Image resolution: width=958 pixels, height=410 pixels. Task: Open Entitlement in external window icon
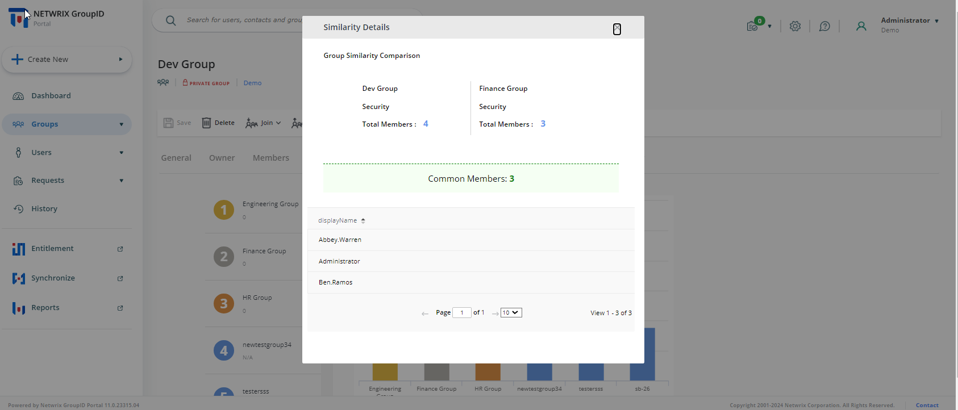pos(120,249)
